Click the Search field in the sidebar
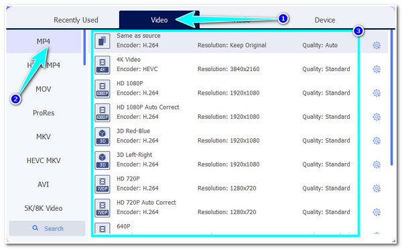Image resolution: width=402 pixels, height=249 pixels. pos(47,228)
